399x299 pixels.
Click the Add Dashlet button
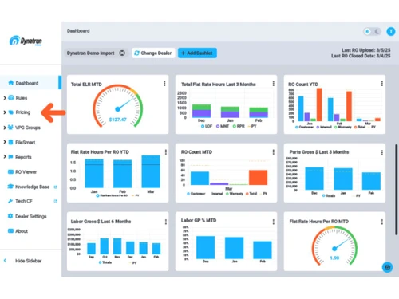coord(197,53)
